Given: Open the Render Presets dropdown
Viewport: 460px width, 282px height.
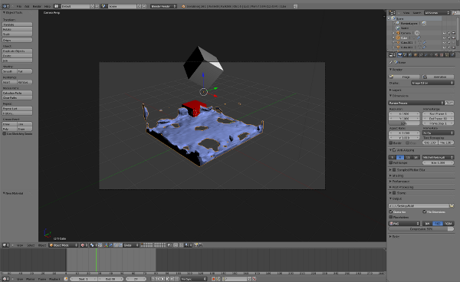Looking at the screenshot, I should [x=416, y=103].
